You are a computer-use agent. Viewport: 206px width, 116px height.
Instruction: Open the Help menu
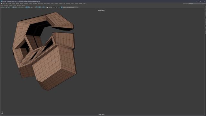pyautogui.click(x=84, y=4)
